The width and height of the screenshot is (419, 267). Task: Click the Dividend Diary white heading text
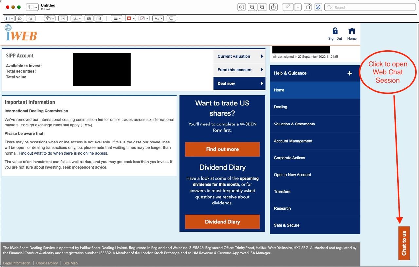point(222,167)
